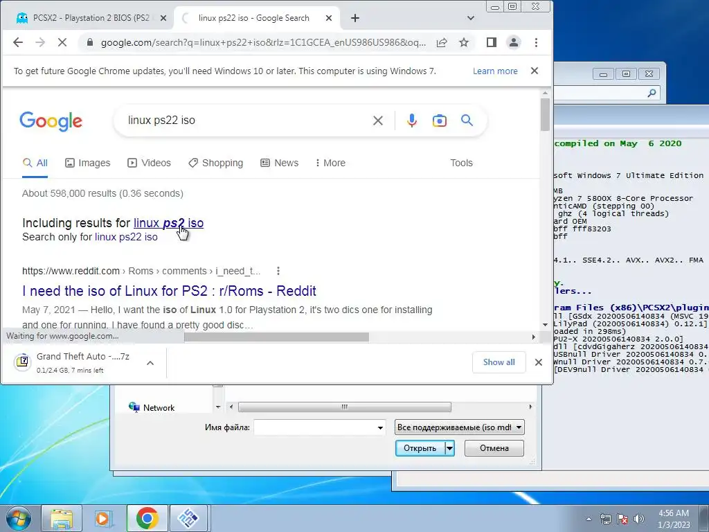Switch to Videos results

pos(150,163)
